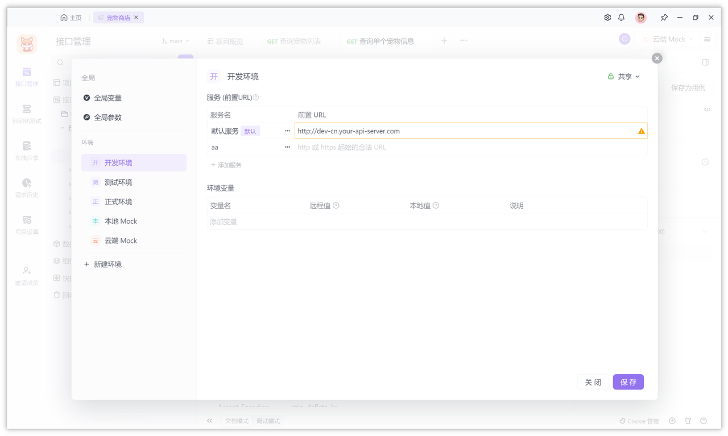The image size is (728, 436).
Task: Open more options for aa service
Action: point(287,147)
